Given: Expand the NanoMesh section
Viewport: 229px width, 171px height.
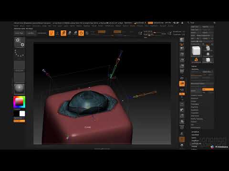Looking at the screenshot, I should (195, 135).
